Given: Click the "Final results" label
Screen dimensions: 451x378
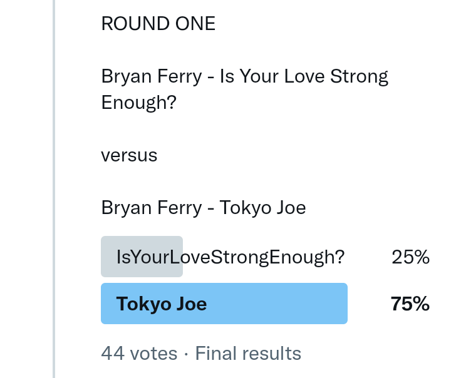Looking at the screenshot, I should coord(248,354).
